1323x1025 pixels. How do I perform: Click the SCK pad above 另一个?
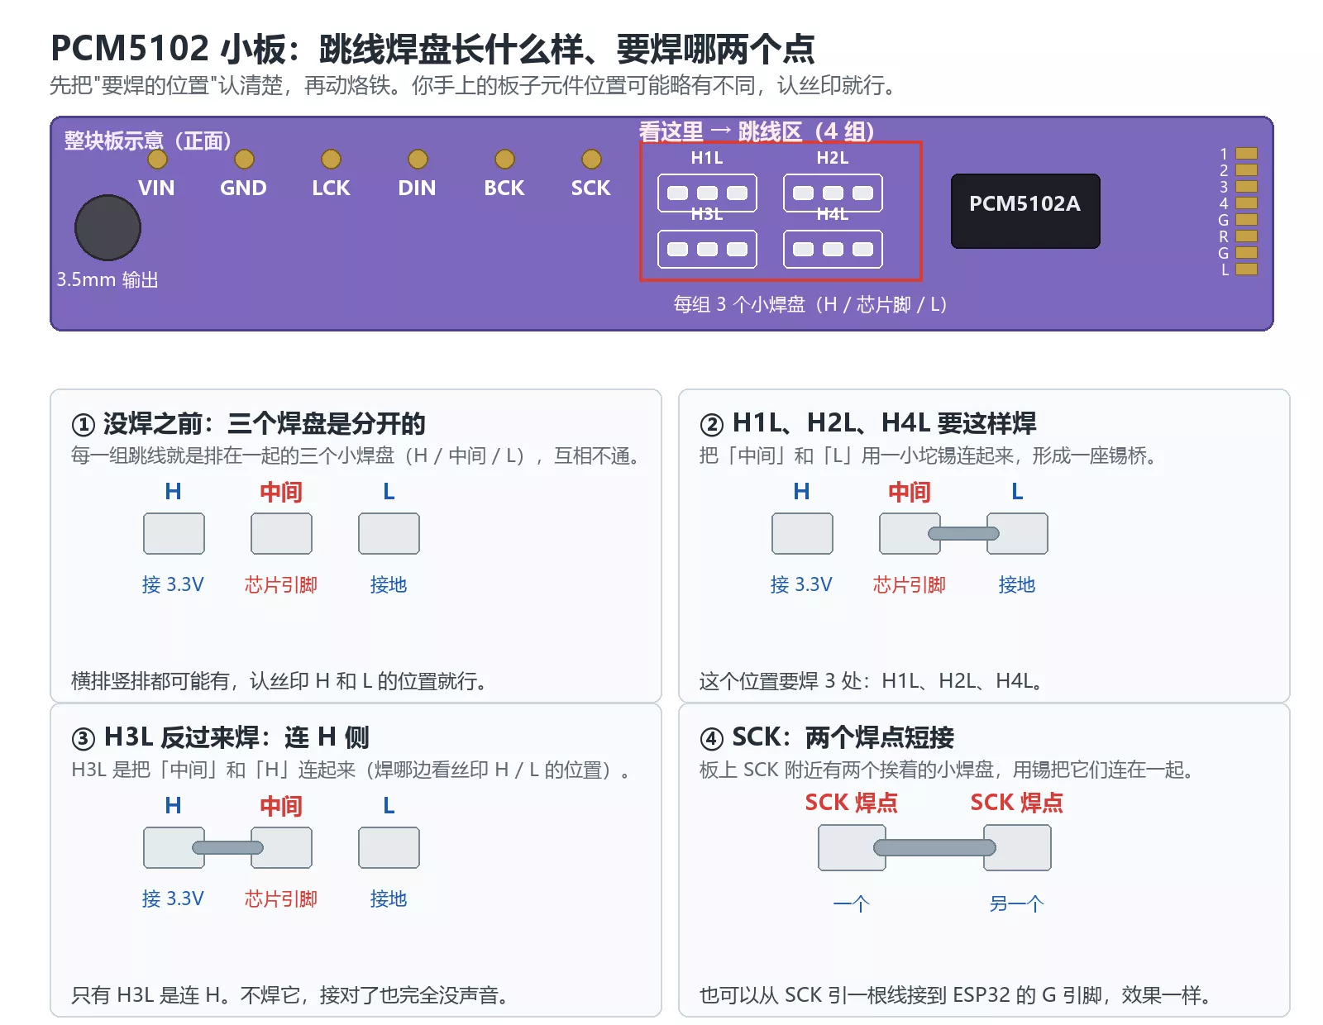click(1017, 847)
